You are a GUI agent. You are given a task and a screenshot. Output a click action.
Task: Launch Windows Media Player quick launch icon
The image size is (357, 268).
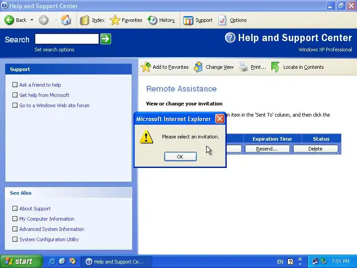[72, 261]
